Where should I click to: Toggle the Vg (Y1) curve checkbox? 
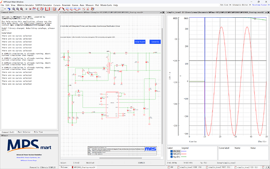point(171,157)
